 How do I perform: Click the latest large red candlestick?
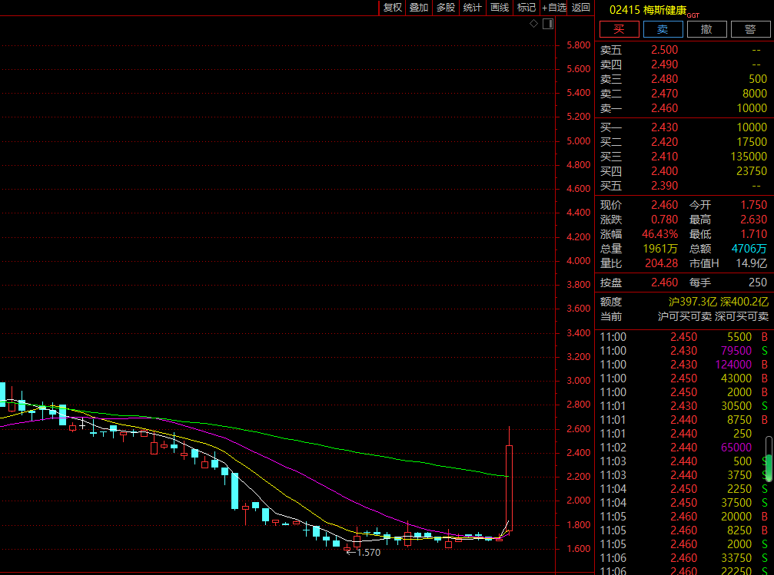click(x=509, y=488)
